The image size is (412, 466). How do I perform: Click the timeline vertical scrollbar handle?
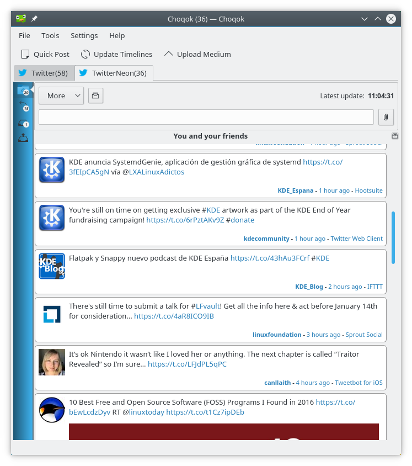click(x=393, y=237)
